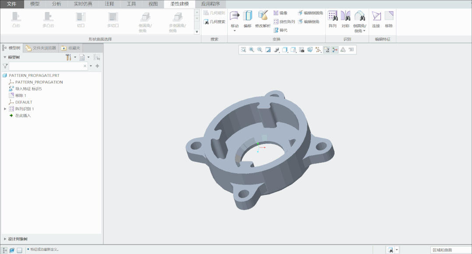
Task: Click the 替代 (Substitute) command
Action: (280, 30)
